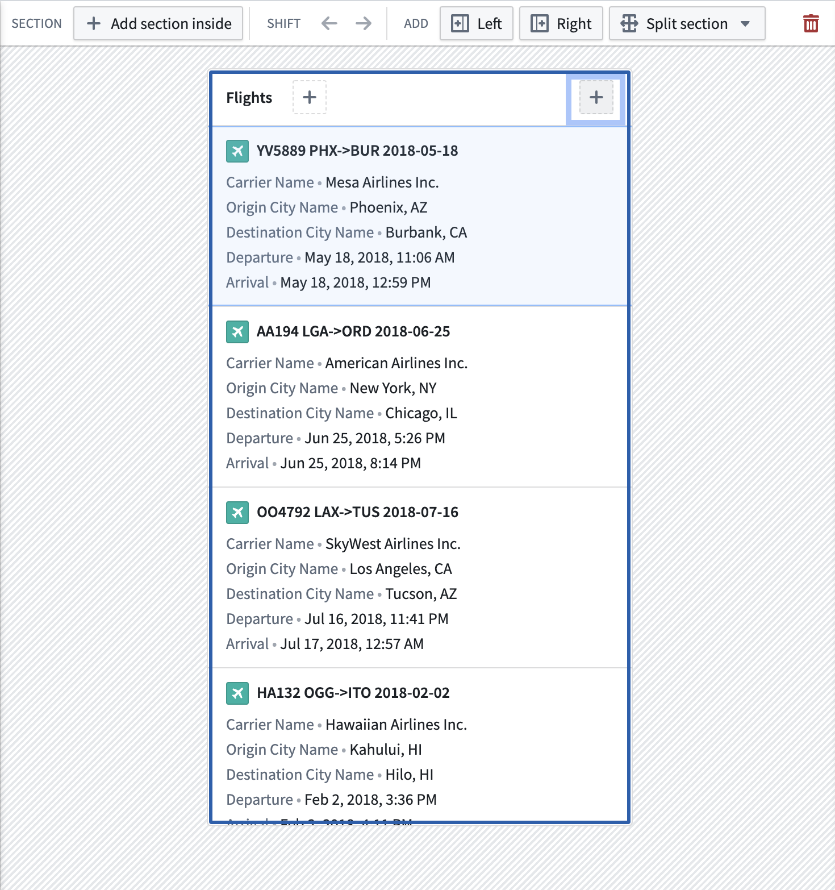Click destination city Tucson, AZ
Image resolution: width=835 pixels, height=890 pixels.
[421, 594]
